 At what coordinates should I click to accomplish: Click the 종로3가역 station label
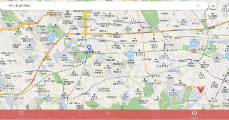(147, 27)
